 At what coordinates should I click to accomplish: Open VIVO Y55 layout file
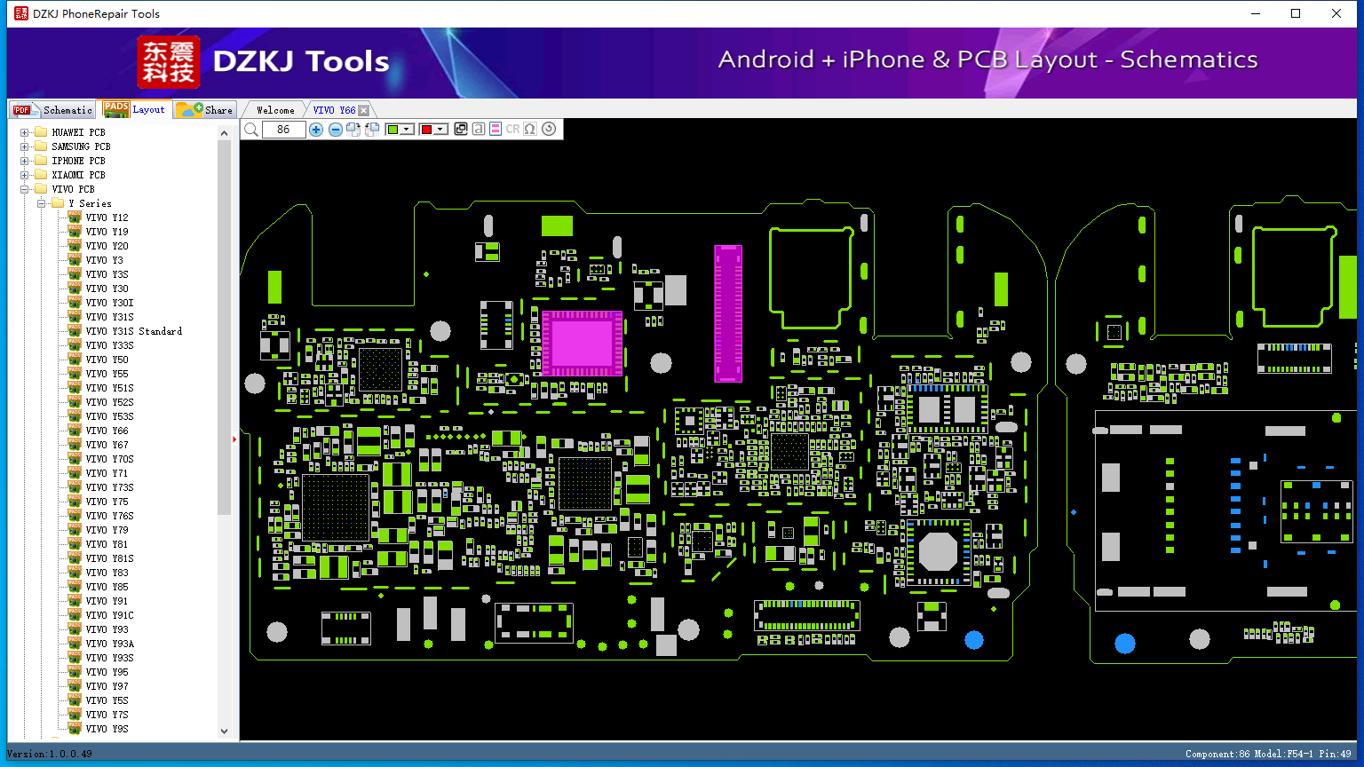(x=107, y=374)
